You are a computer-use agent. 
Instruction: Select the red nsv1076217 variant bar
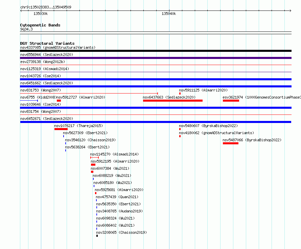(x=61, y=129)
